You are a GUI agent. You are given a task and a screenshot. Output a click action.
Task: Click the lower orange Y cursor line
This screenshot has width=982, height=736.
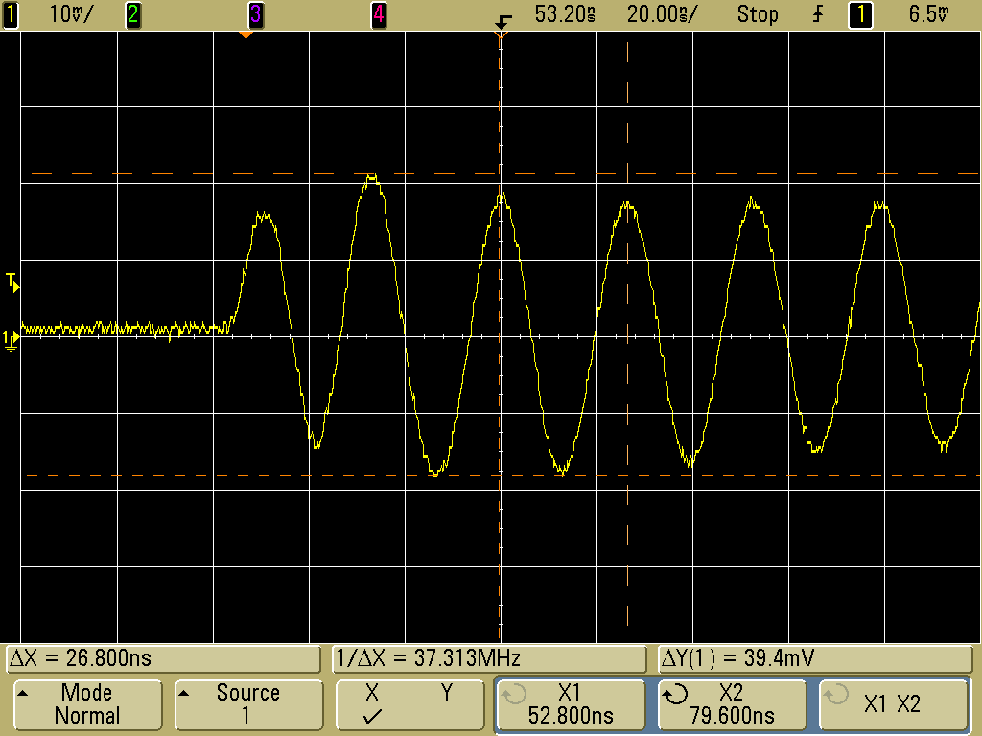tap(504, 475)
